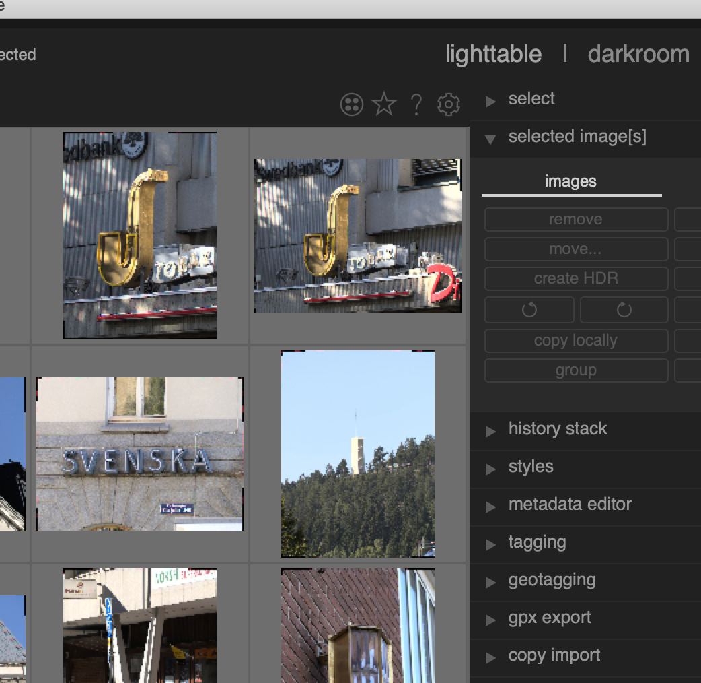Screen dimensions: 701x683
Task: Open contextual help with the question mark icon
Action: coord(416,104)
